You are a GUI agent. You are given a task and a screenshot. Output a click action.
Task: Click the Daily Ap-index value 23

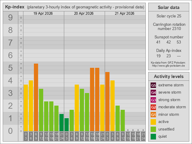[169, 56]
